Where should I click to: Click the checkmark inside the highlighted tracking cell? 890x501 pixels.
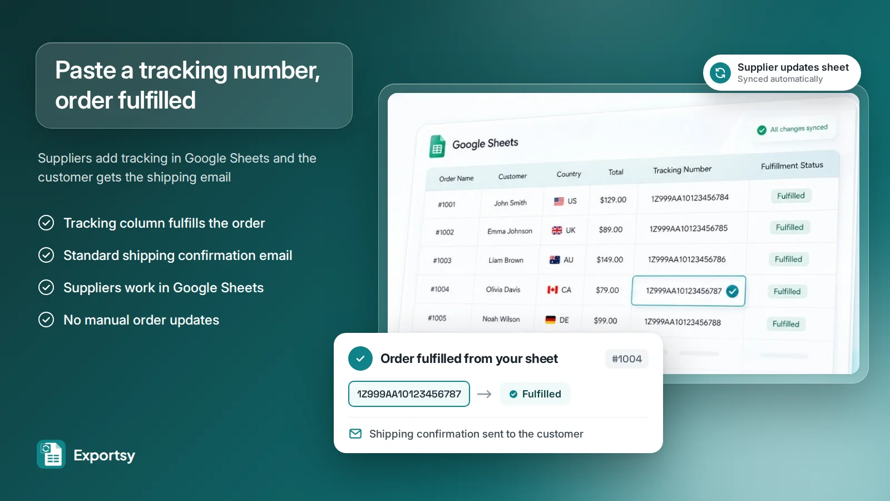[x=733, y=291]
